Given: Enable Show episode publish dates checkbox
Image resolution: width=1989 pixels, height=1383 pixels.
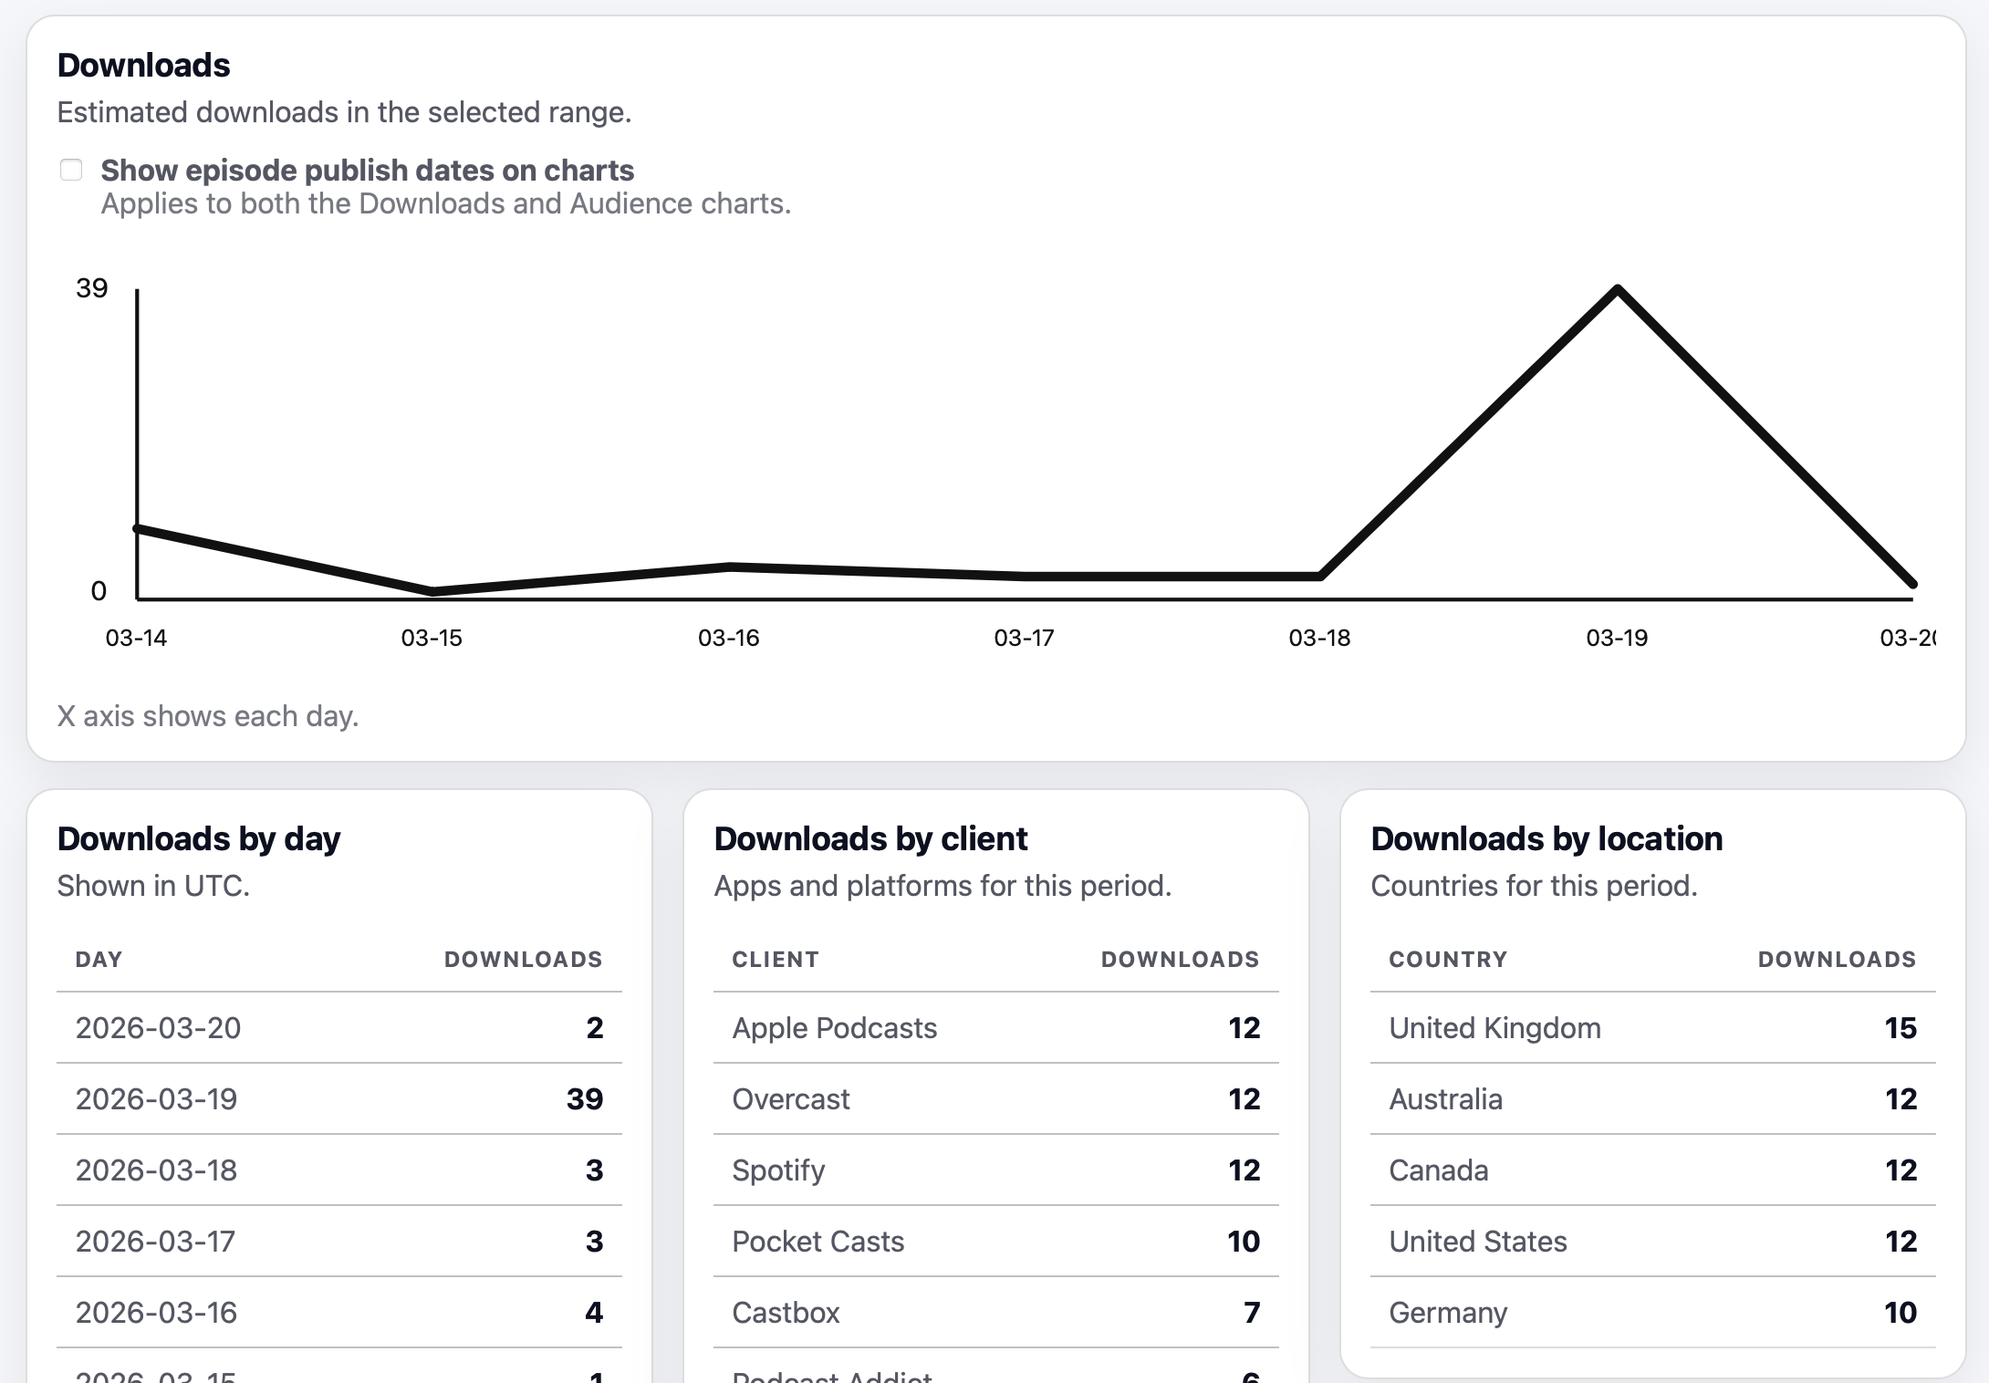Looking at the screenshot, I should tap(71, 170).
